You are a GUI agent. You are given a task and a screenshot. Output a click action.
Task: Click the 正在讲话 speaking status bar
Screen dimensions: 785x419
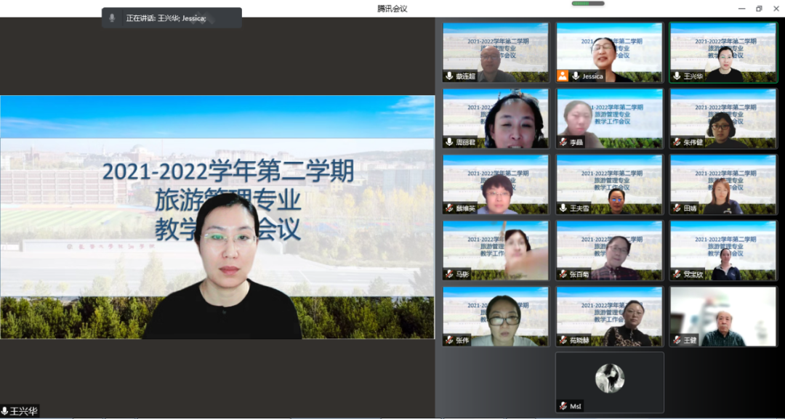172,18
